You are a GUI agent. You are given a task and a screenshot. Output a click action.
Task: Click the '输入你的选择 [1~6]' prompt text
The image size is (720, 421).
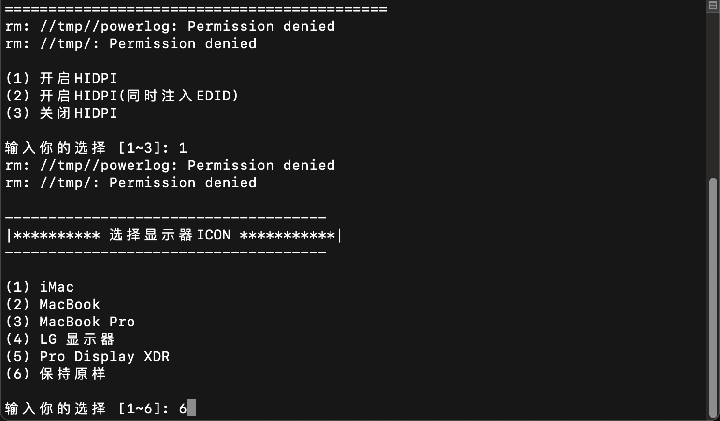click(83, 408)
